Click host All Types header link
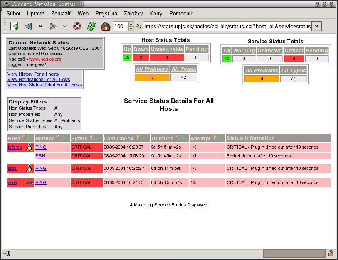 coord(184,69)
